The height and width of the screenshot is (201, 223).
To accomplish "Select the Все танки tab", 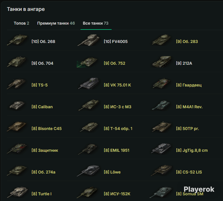I will [96, 23].
